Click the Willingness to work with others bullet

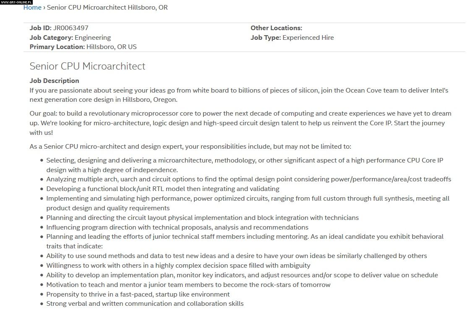pos(178,266)
